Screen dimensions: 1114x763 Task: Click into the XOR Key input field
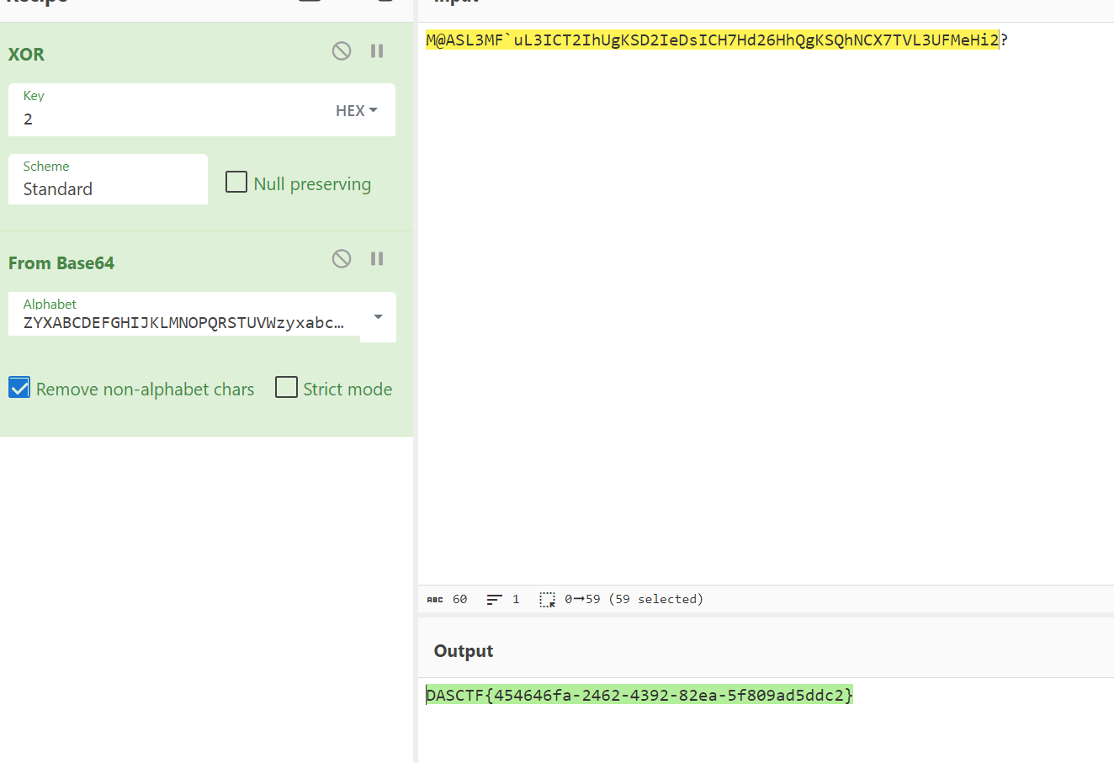[x=168, y=119]
